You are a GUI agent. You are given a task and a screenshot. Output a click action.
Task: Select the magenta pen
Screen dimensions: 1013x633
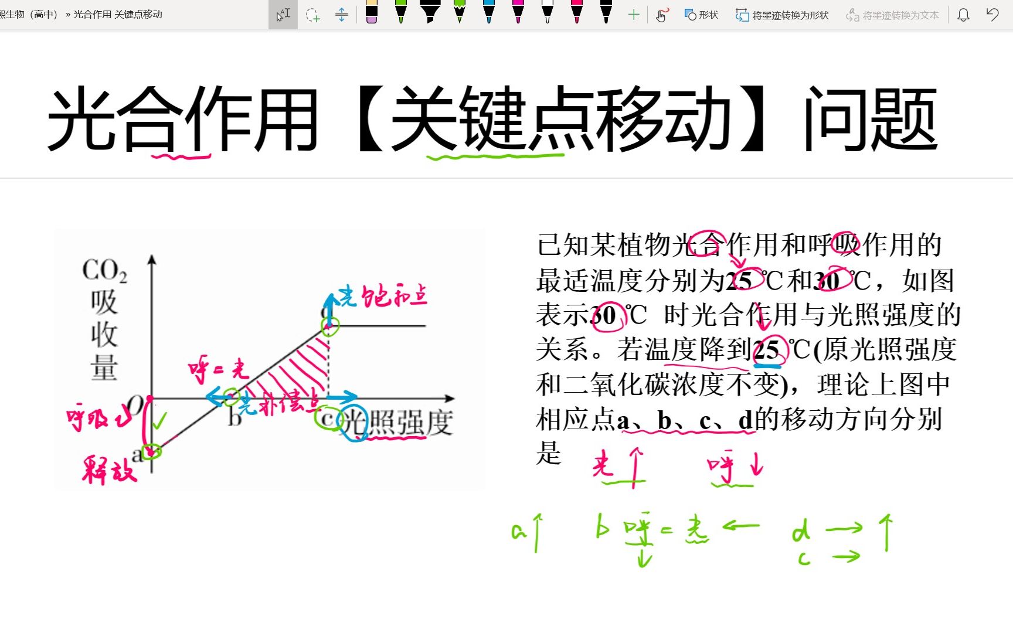pyautogui.click(x=518, y=12)
